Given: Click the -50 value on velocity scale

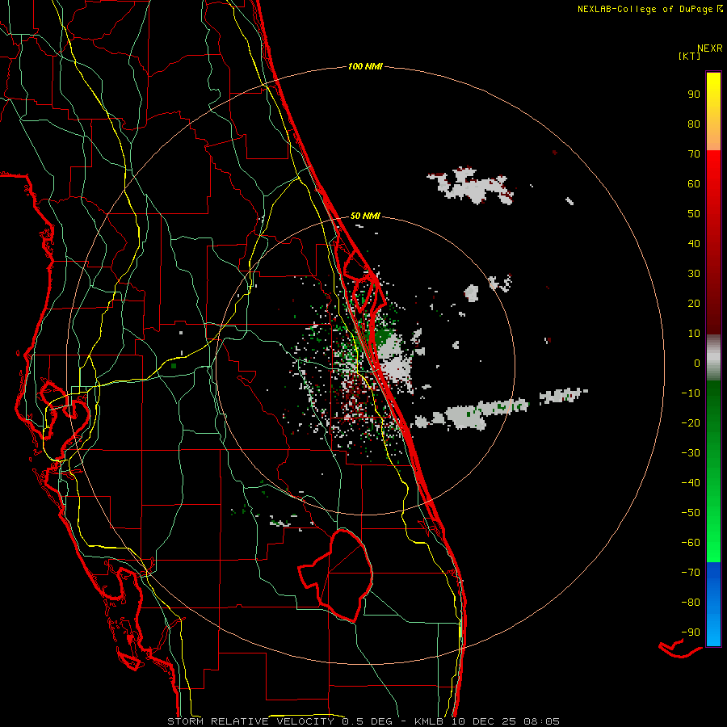Looking at the screenshot, I should point(691,512).
